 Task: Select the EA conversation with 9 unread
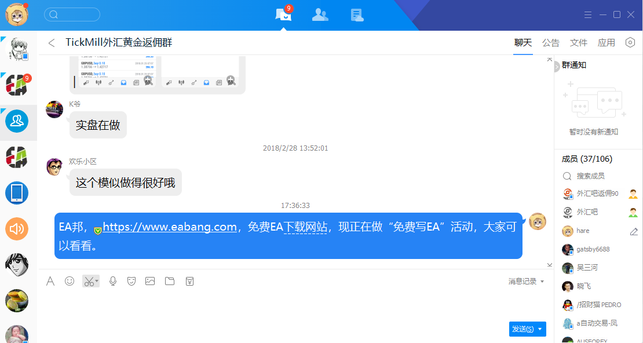17,85
